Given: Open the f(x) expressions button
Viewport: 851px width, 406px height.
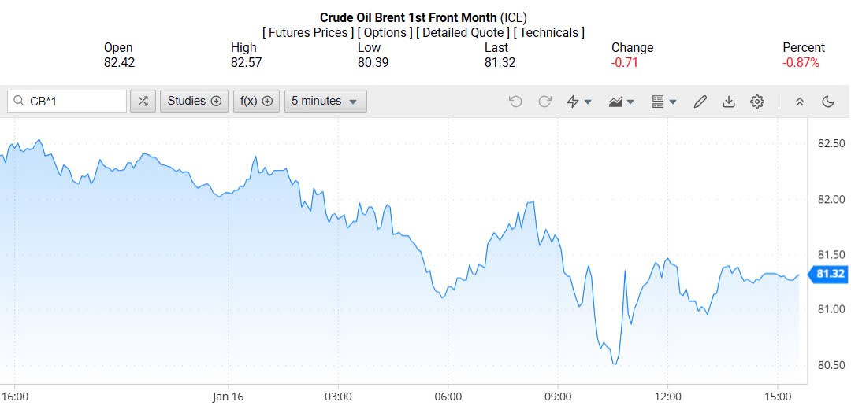Looking at the screenshot, I should coord(256,101).
